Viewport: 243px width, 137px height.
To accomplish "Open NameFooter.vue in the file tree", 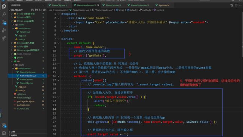I will 27,72.
